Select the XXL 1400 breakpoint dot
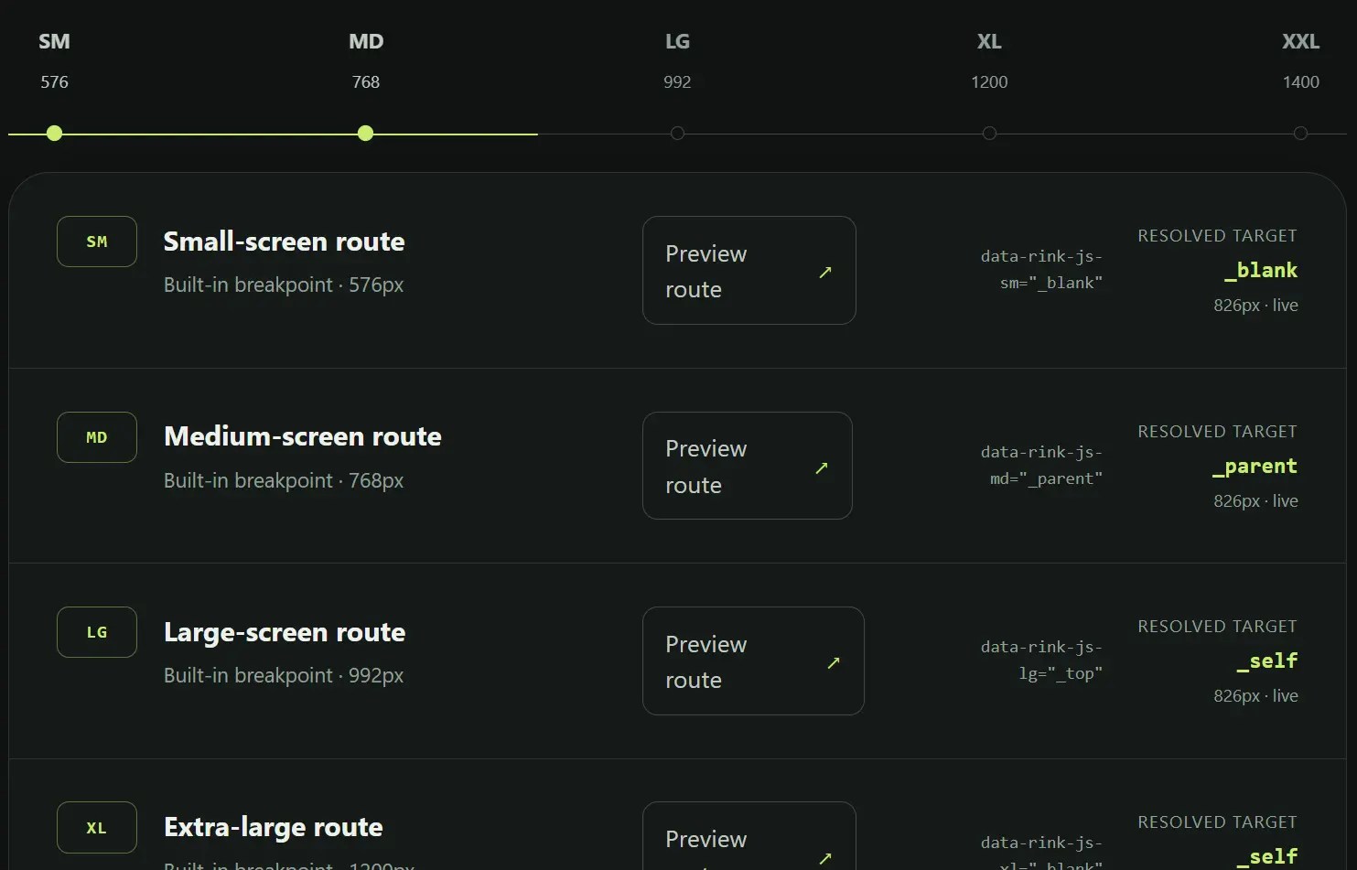 [x=1300, y=134]
